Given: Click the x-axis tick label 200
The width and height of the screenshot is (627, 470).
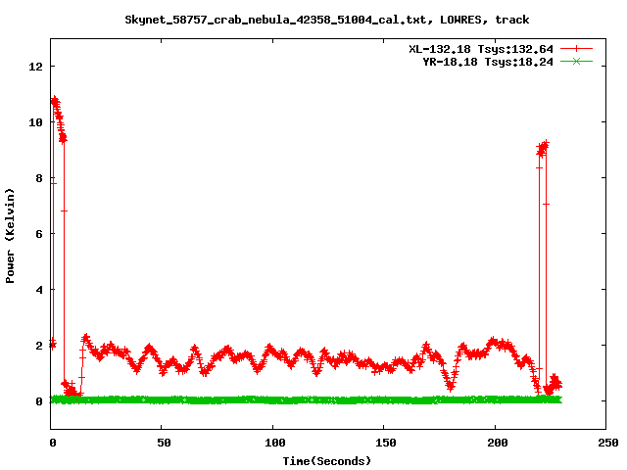Looking at the screenshot, I should pyautogui.click(x=497, y=443).
